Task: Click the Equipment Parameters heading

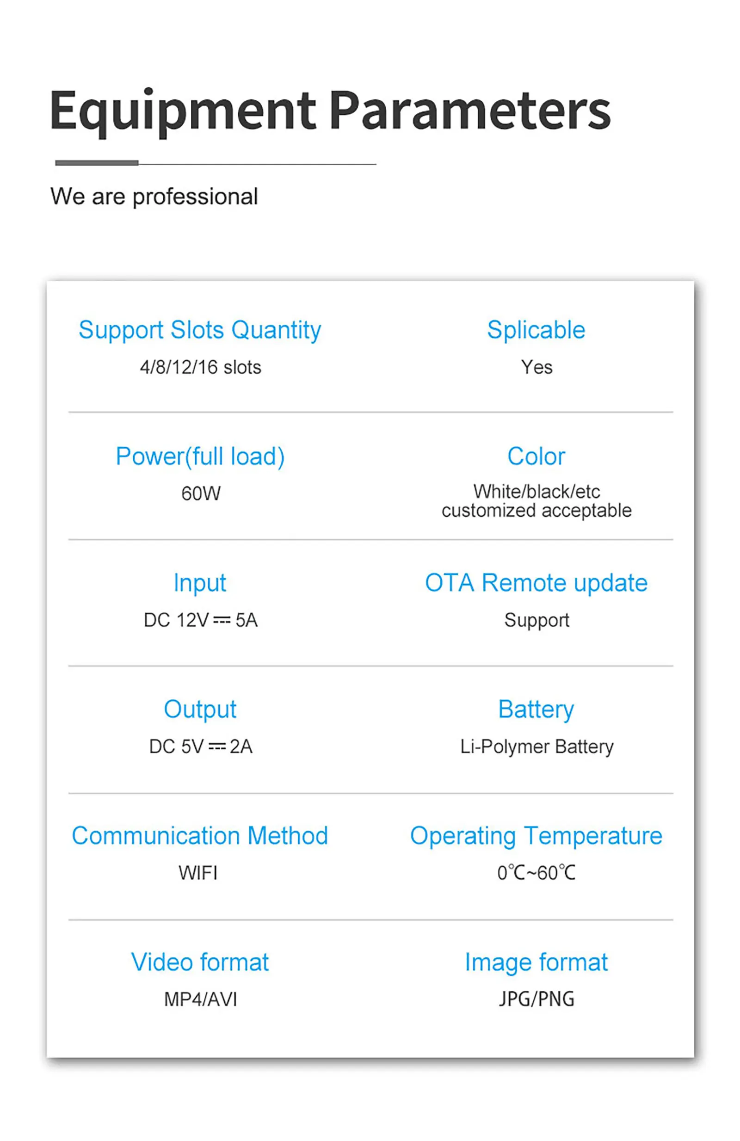Action: [x=330, y=111]
